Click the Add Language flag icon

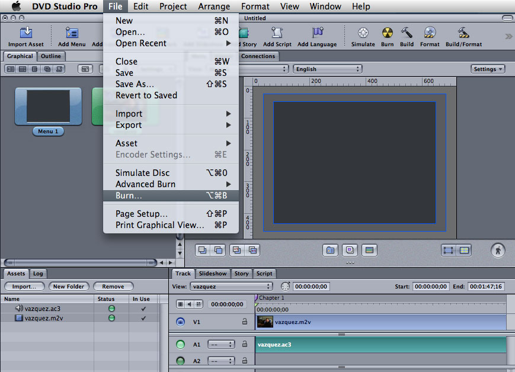(x=317, y=33)
